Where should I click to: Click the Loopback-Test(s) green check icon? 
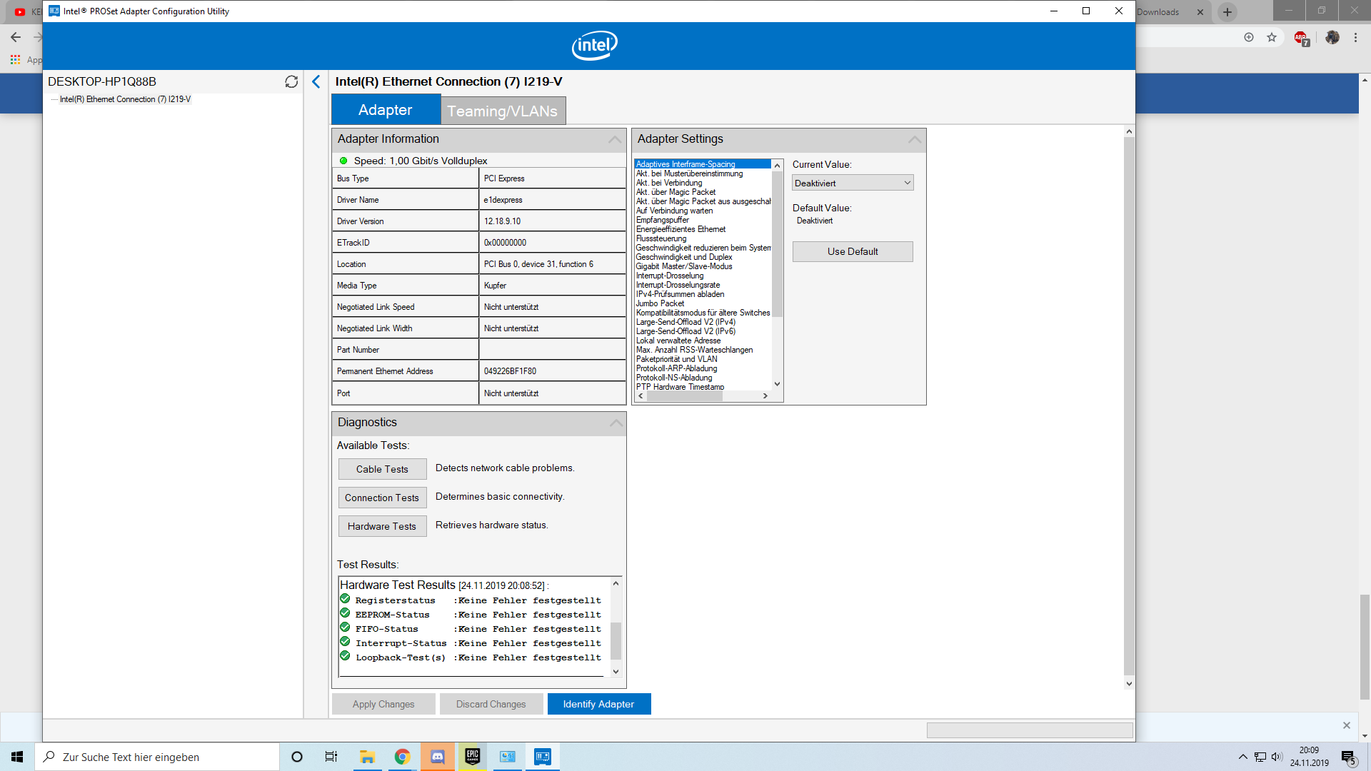coord(345,656)
